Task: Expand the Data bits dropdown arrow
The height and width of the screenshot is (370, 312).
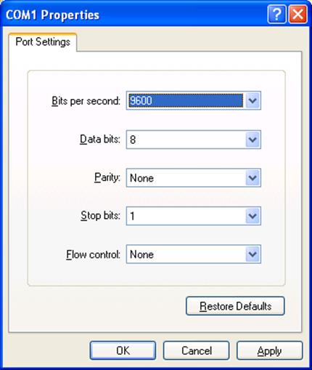Action: pyautogui.click(x=253, y=140)
